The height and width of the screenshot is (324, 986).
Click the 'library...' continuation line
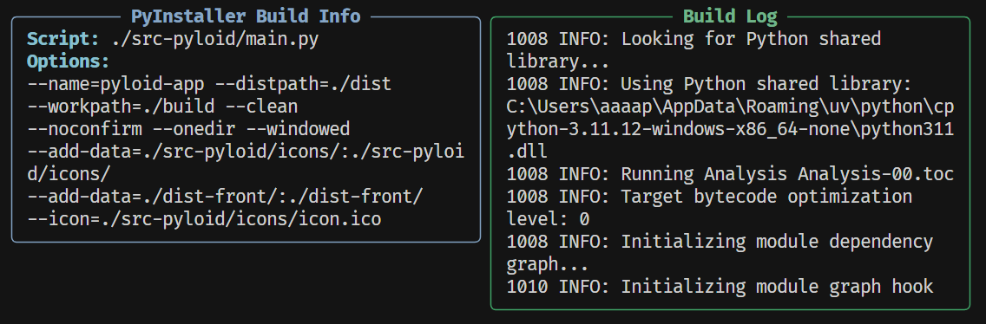558,62
